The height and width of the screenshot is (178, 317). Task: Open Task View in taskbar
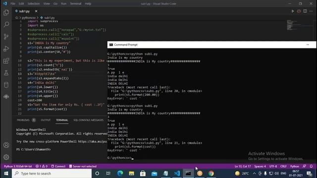click(x=108, y=174)
